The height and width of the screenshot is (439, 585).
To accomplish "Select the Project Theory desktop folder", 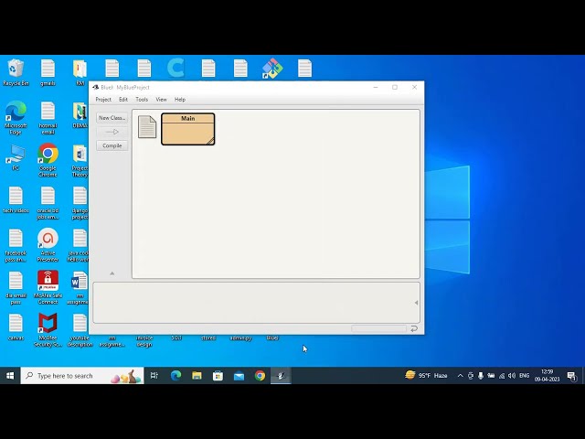I will click(80, 161).
